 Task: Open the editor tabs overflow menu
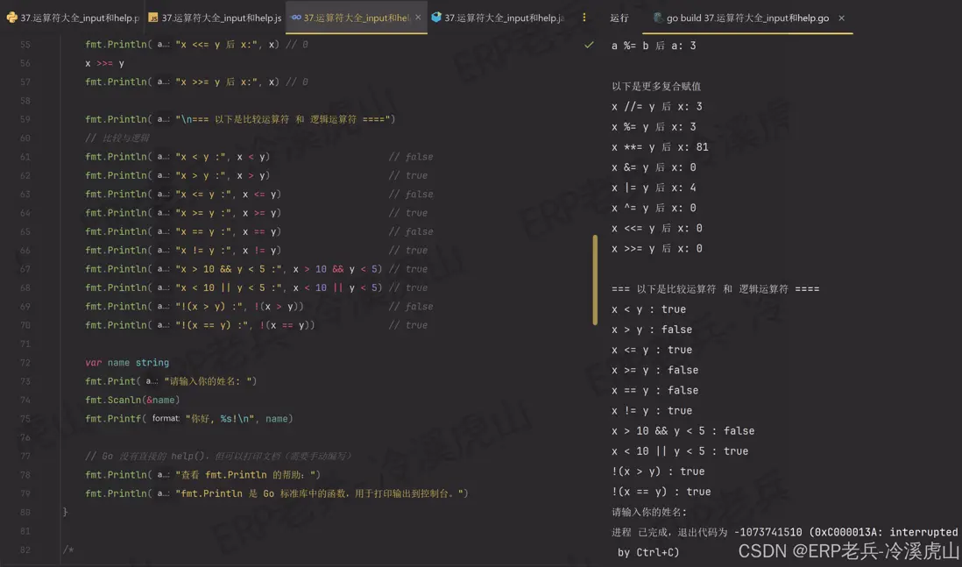(x=584, y=18)
